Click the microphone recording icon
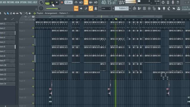Screen dimensions: 190x107 click(x=173, y=2)
